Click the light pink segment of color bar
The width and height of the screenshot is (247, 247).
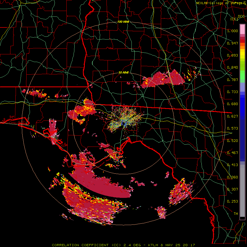(x=242, y=29)
